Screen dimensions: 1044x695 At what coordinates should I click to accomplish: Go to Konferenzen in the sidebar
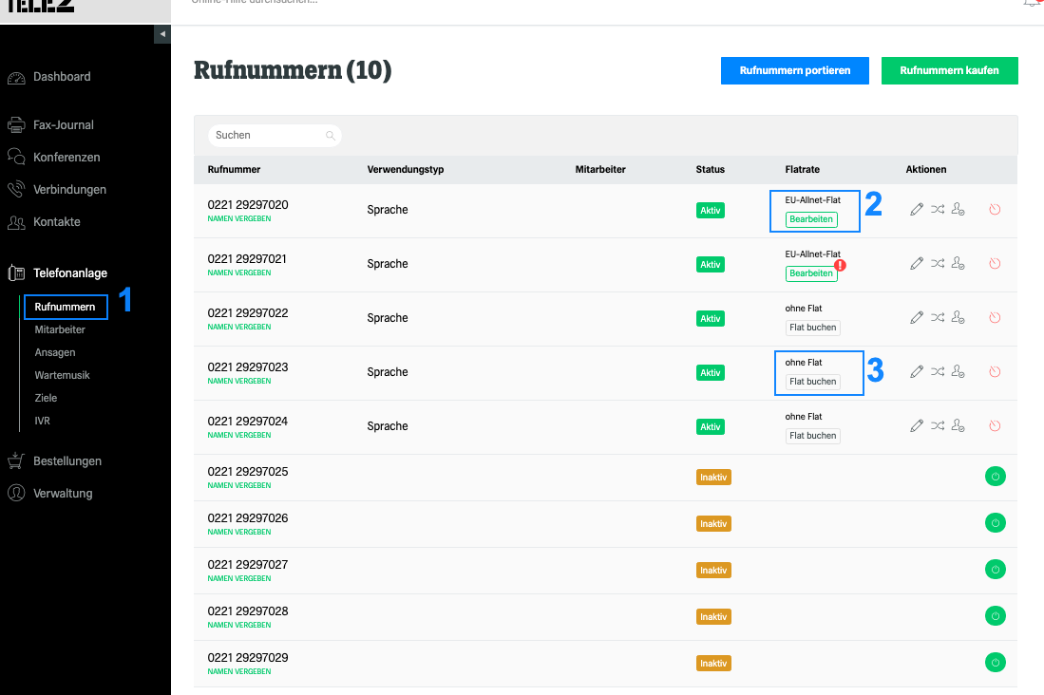point(66,157)
